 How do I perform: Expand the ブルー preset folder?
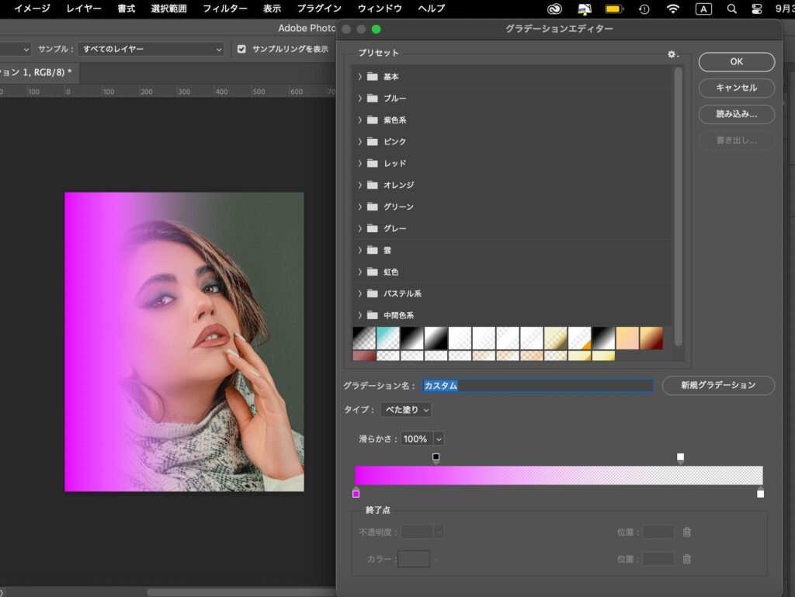pos(360,99)
